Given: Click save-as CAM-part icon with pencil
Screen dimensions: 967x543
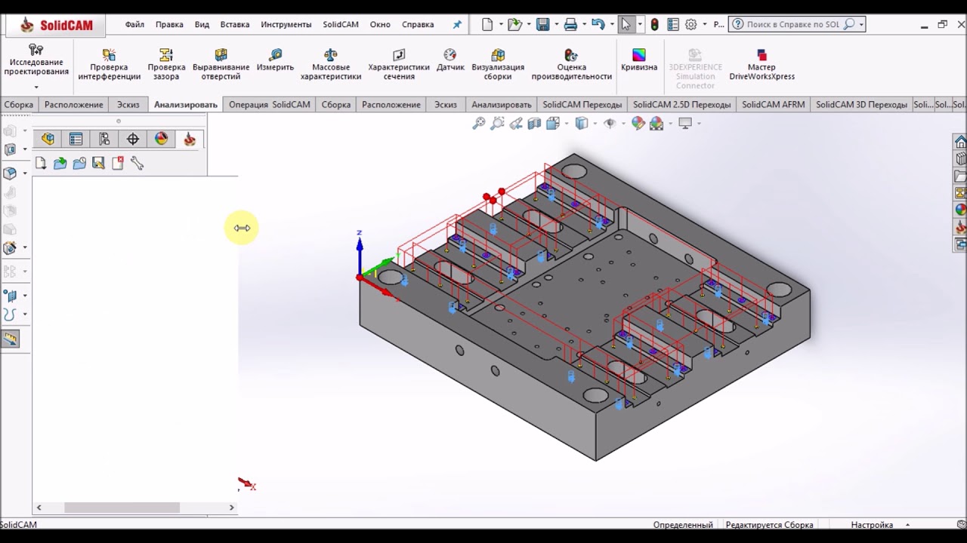Looking at the screenshot, I should tap(98, 163).
